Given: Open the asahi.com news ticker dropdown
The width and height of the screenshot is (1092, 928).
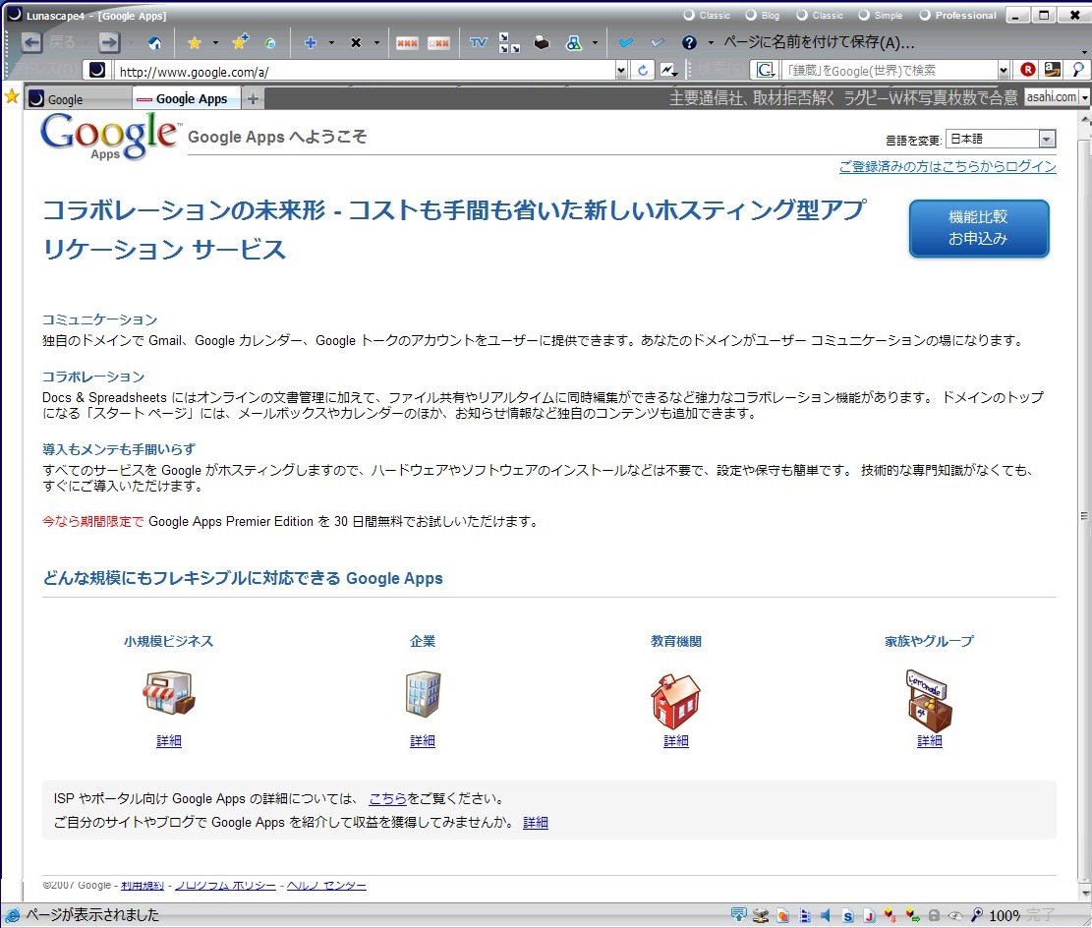Looking at the screenshot, I should coord(1084,97).
